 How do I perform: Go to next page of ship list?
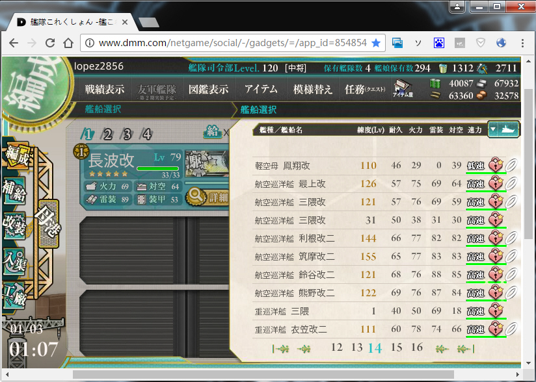442,349
